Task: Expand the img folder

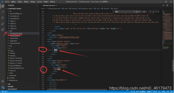Action: click(8, 46)
